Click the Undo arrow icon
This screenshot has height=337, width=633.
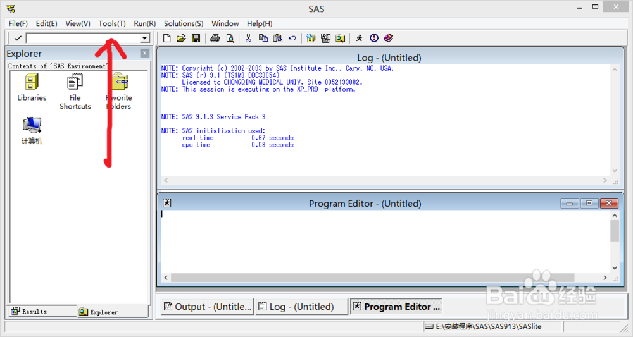[x=292, y=39]
